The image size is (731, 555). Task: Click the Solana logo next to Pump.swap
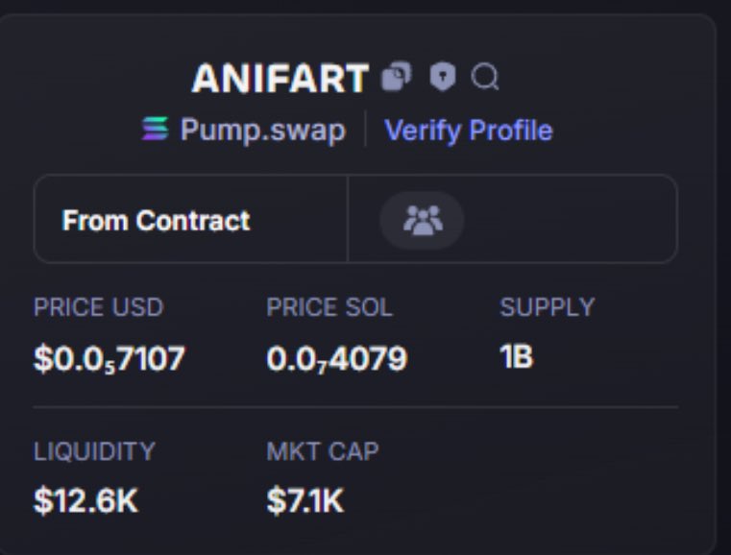[156, 129]
